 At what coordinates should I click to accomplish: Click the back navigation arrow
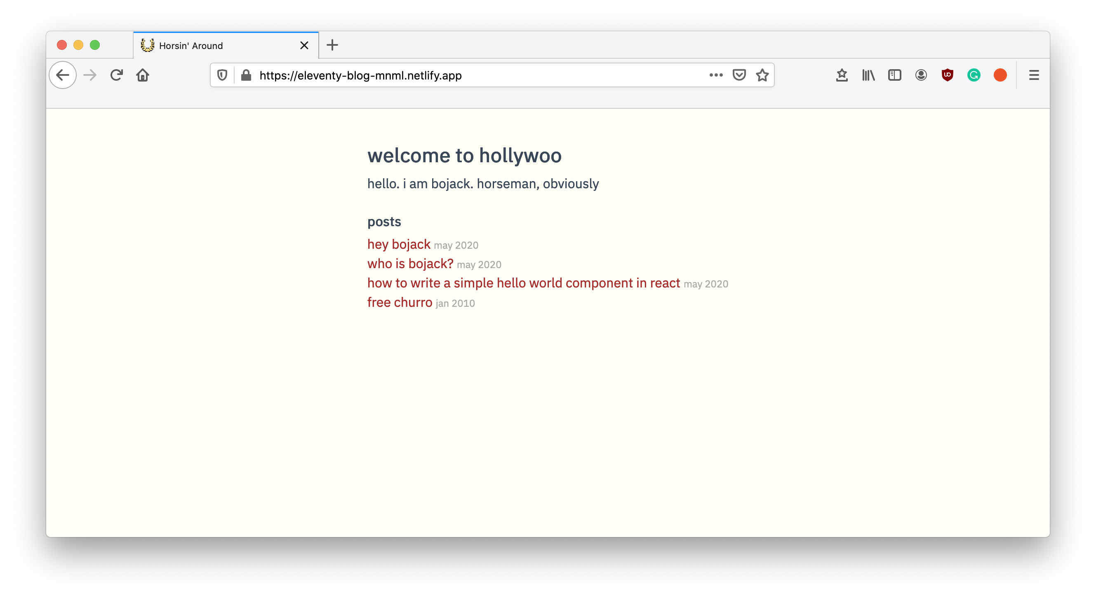pyautogui.click(x=63, y=75)
